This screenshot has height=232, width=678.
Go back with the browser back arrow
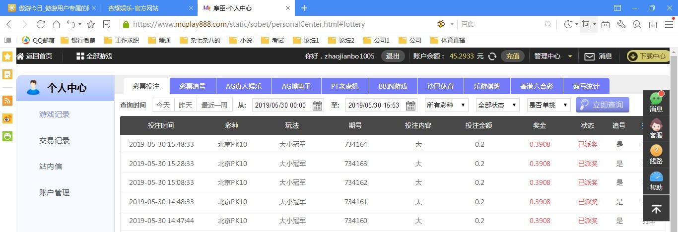click(x=9, y=24)
